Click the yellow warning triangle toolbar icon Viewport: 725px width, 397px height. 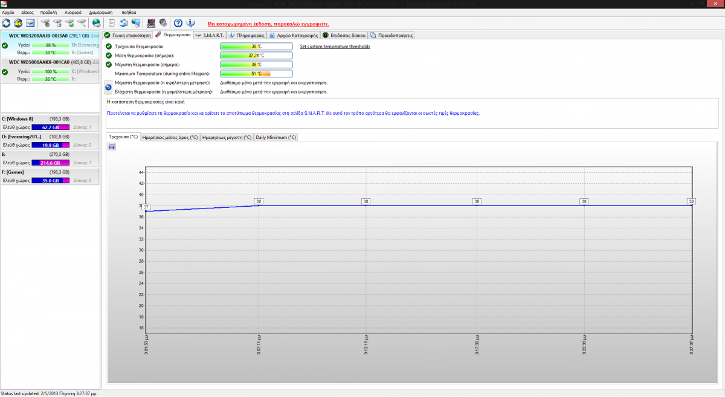point(18,23)
